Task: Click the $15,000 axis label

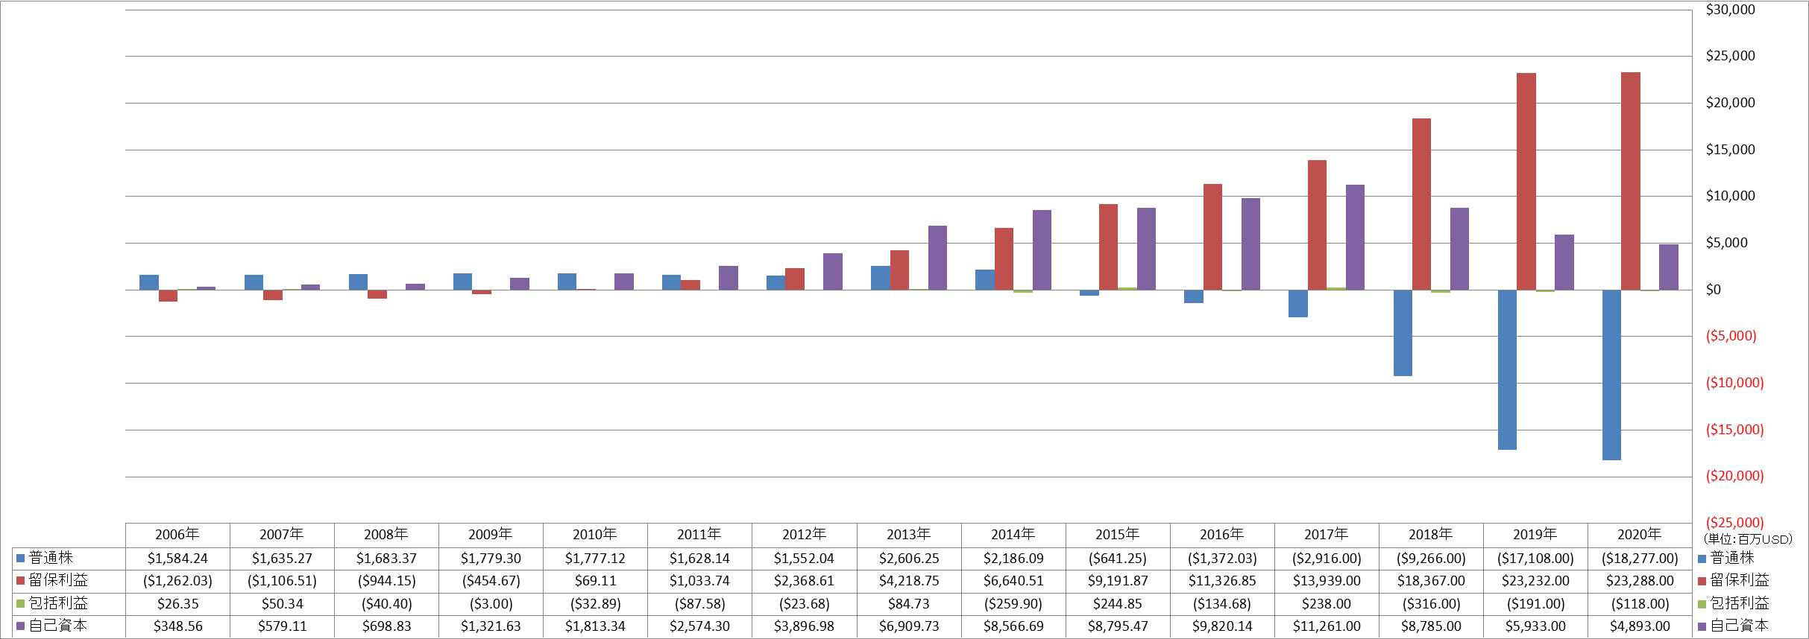Action: [x=1730, y=150]
